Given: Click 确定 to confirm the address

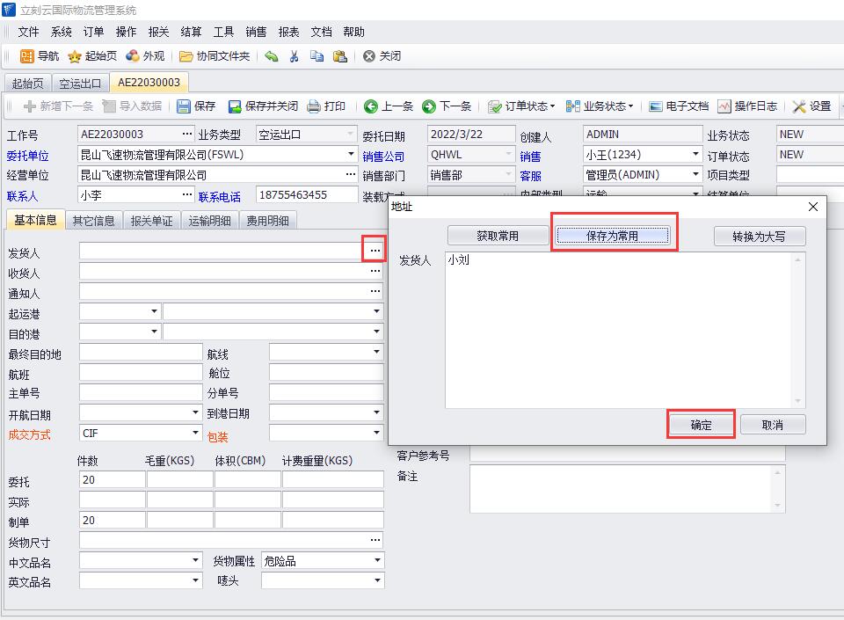Looking at the screenshot, I should [x=701, y=425].
